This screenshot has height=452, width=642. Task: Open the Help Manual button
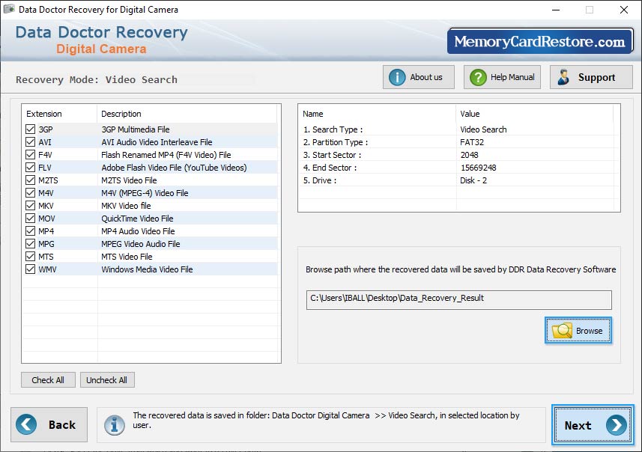click(502, 77)
